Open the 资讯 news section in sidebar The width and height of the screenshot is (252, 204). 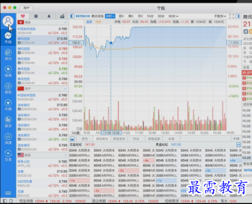(x=8, y=55)
